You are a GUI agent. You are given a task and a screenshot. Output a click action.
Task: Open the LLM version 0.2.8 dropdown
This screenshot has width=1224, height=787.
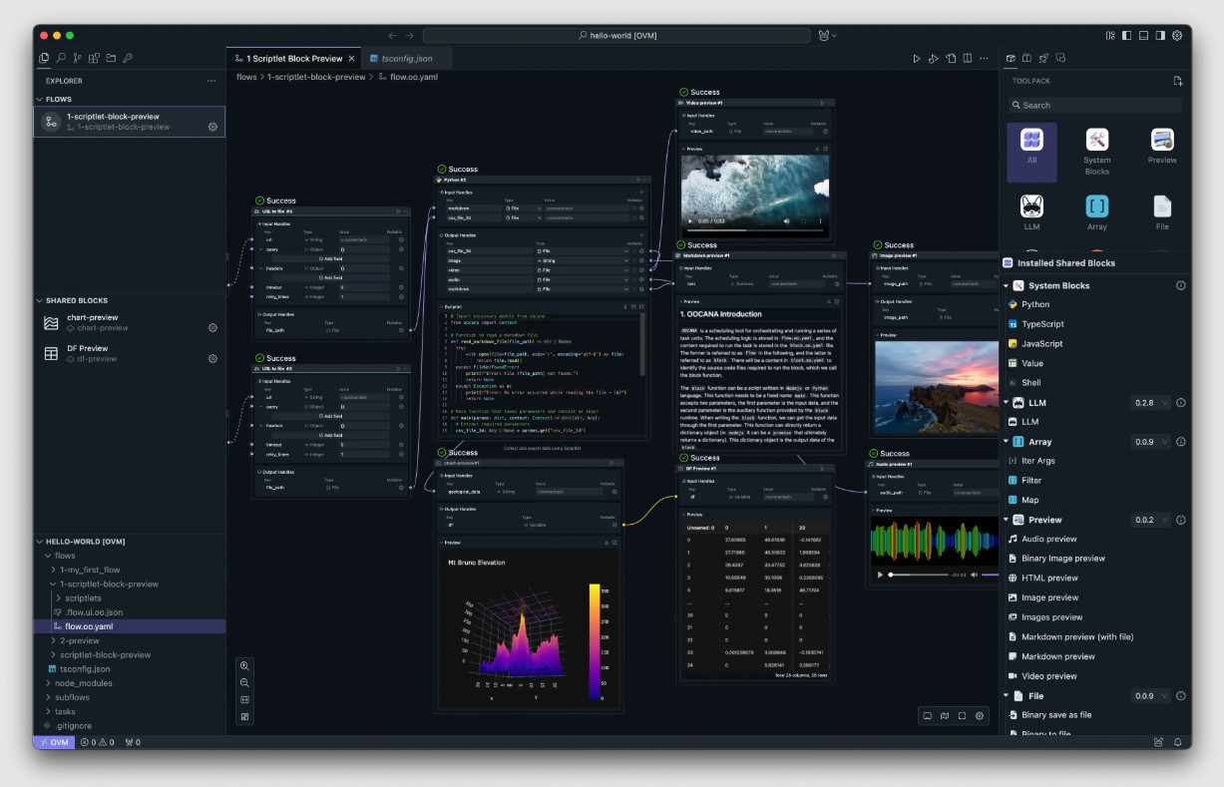click(1149, 403)
